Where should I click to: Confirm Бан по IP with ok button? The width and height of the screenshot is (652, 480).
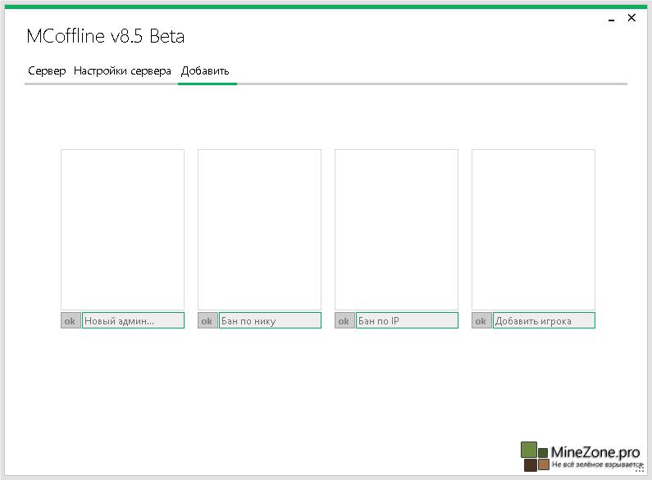point(344,321)
